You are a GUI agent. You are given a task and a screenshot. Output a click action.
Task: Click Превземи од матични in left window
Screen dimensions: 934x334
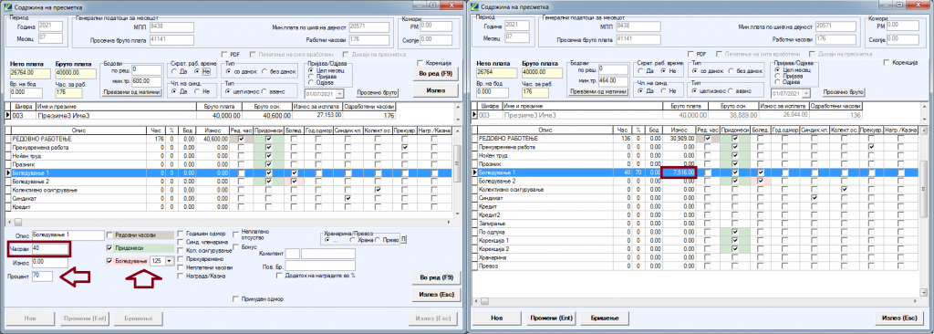pyautogui.click(x=132, y=92)
